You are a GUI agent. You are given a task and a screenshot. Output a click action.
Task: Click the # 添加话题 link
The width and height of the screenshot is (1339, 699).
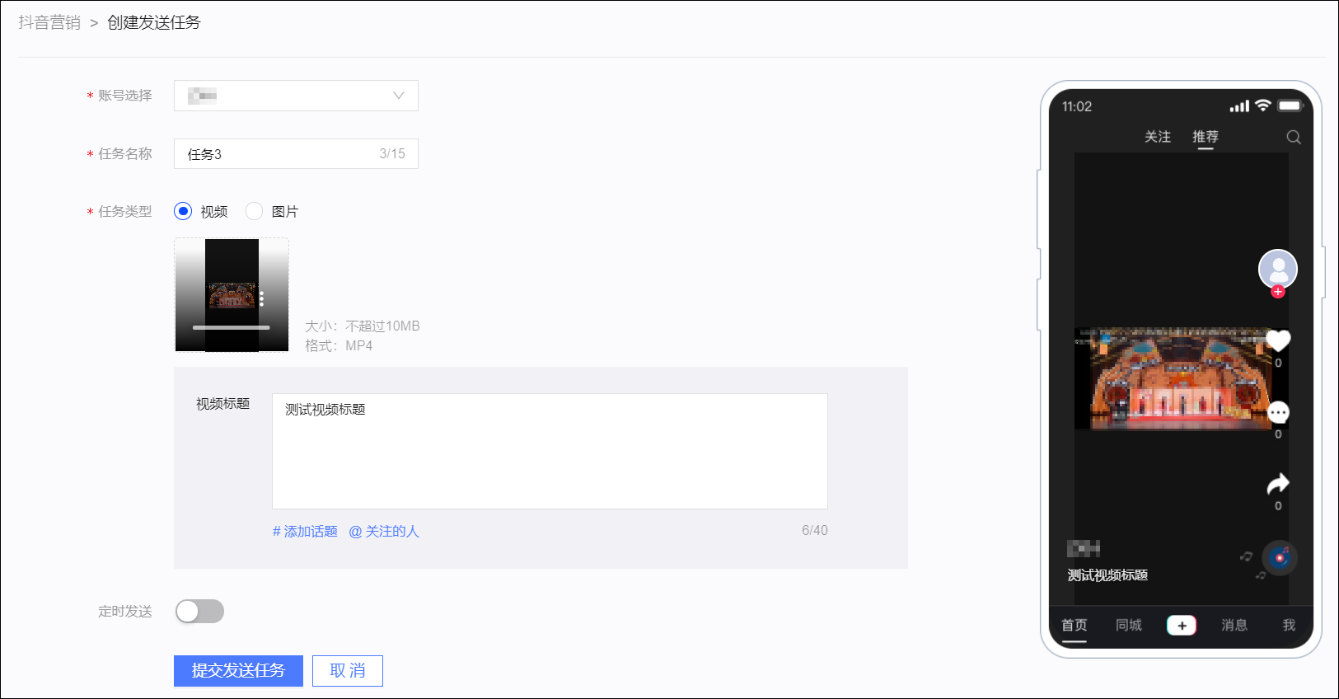tap(305, 532)
